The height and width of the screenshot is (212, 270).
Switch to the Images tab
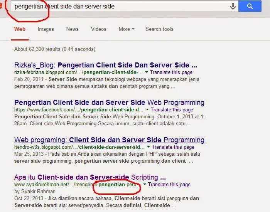point(46,29)
